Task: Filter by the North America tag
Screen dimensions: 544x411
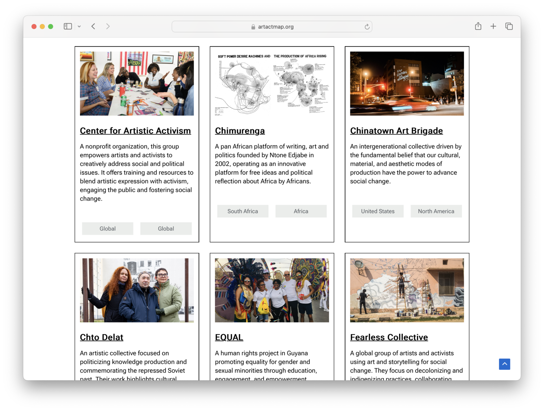Action: (x=436, y=211)
